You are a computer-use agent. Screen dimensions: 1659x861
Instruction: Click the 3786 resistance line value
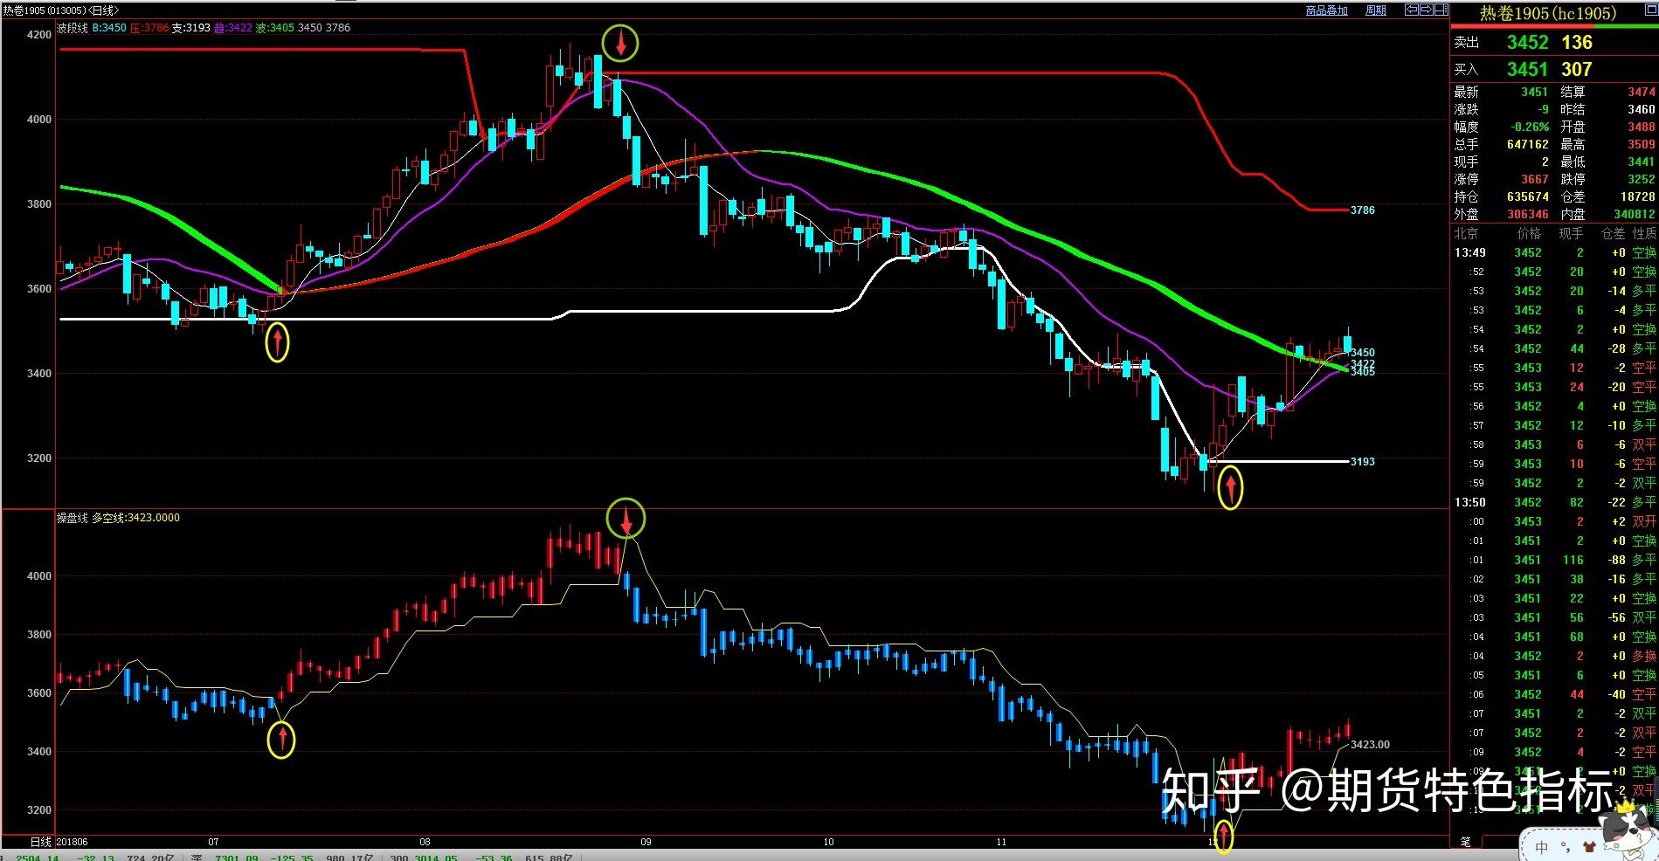pyautogui.click(x=1363, y=210)
